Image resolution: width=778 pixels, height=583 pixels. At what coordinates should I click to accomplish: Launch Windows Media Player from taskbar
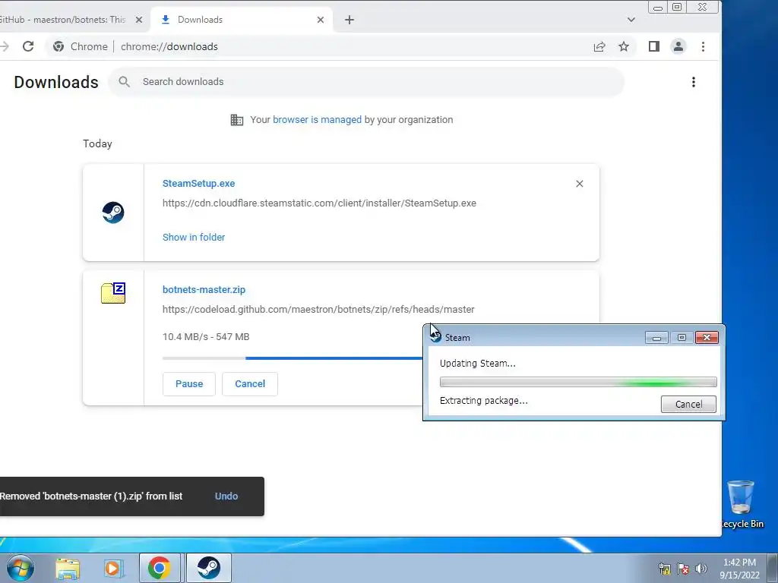113,568
